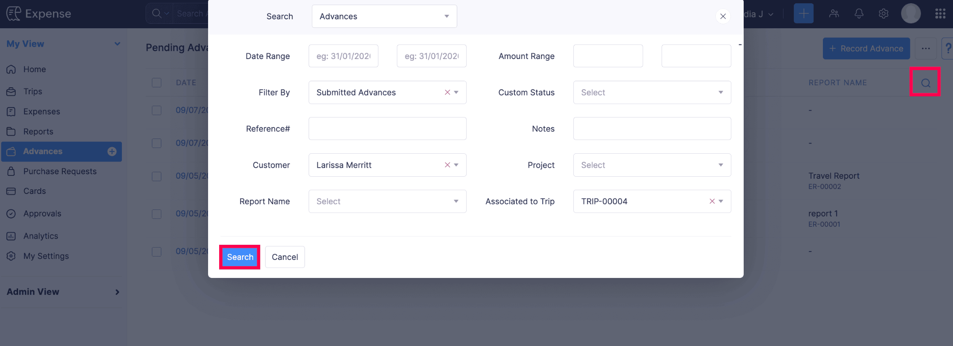
Task: Select the last advance row checkbox
Action: coord(156,251)
